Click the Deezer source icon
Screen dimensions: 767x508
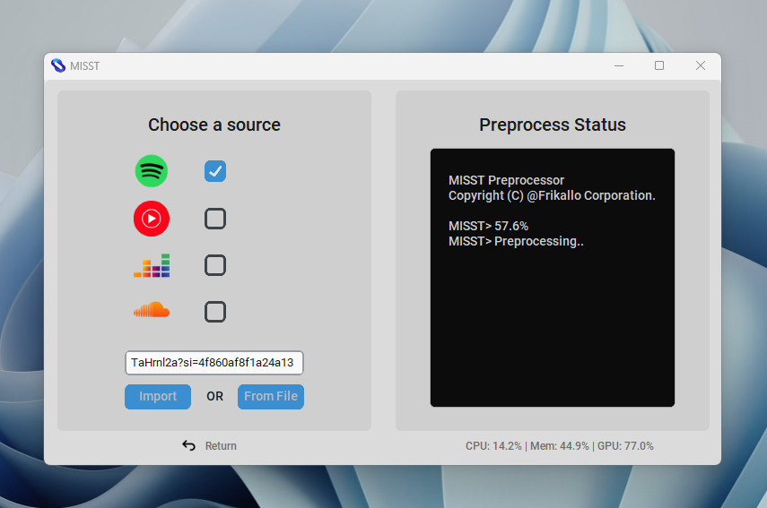[151, 265]
